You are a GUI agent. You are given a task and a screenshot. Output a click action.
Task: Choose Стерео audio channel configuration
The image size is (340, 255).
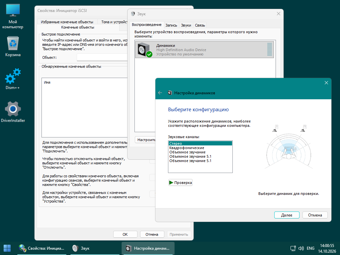point(200,143)
